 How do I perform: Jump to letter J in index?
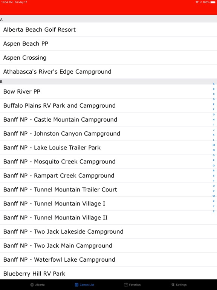tap(214, 130)
